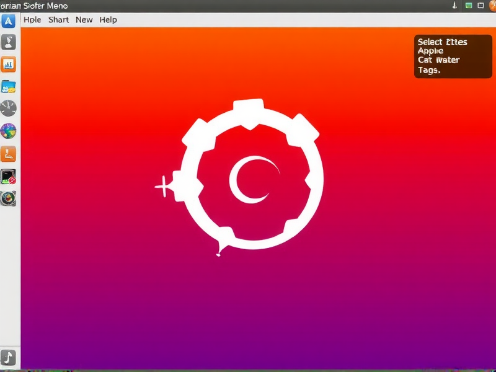Click the clock application icon

click(x=9, y=108)
